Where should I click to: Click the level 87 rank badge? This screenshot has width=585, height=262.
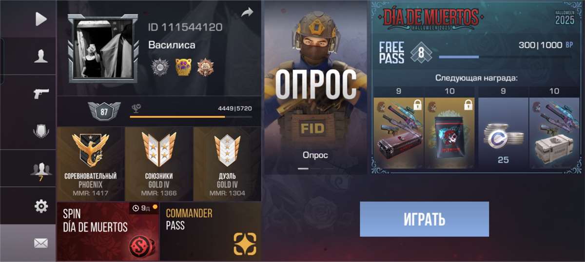104,112
